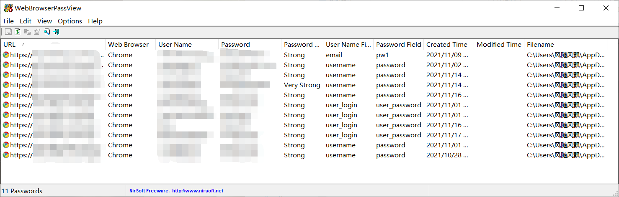Screen dimensions: 619x197
Task: Open the View menu
Action: click(44, 21)
